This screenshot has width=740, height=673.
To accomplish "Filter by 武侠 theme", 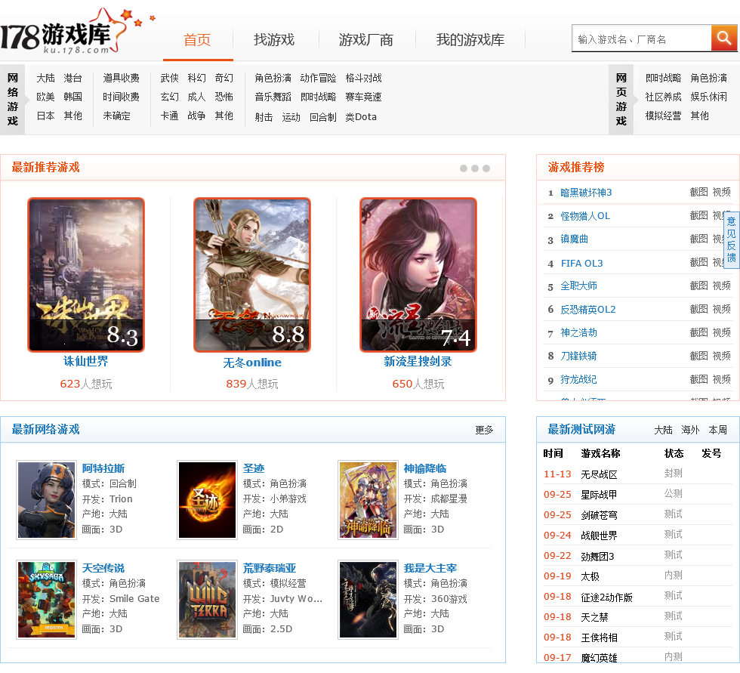I will click(x=169, y=78).
